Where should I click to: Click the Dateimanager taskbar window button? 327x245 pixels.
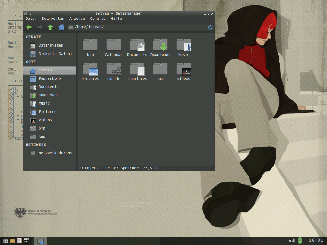point(41,241)
